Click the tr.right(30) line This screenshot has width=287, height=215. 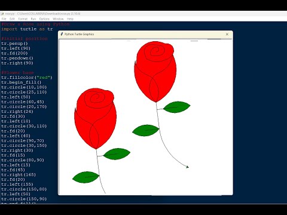(17, 150)
